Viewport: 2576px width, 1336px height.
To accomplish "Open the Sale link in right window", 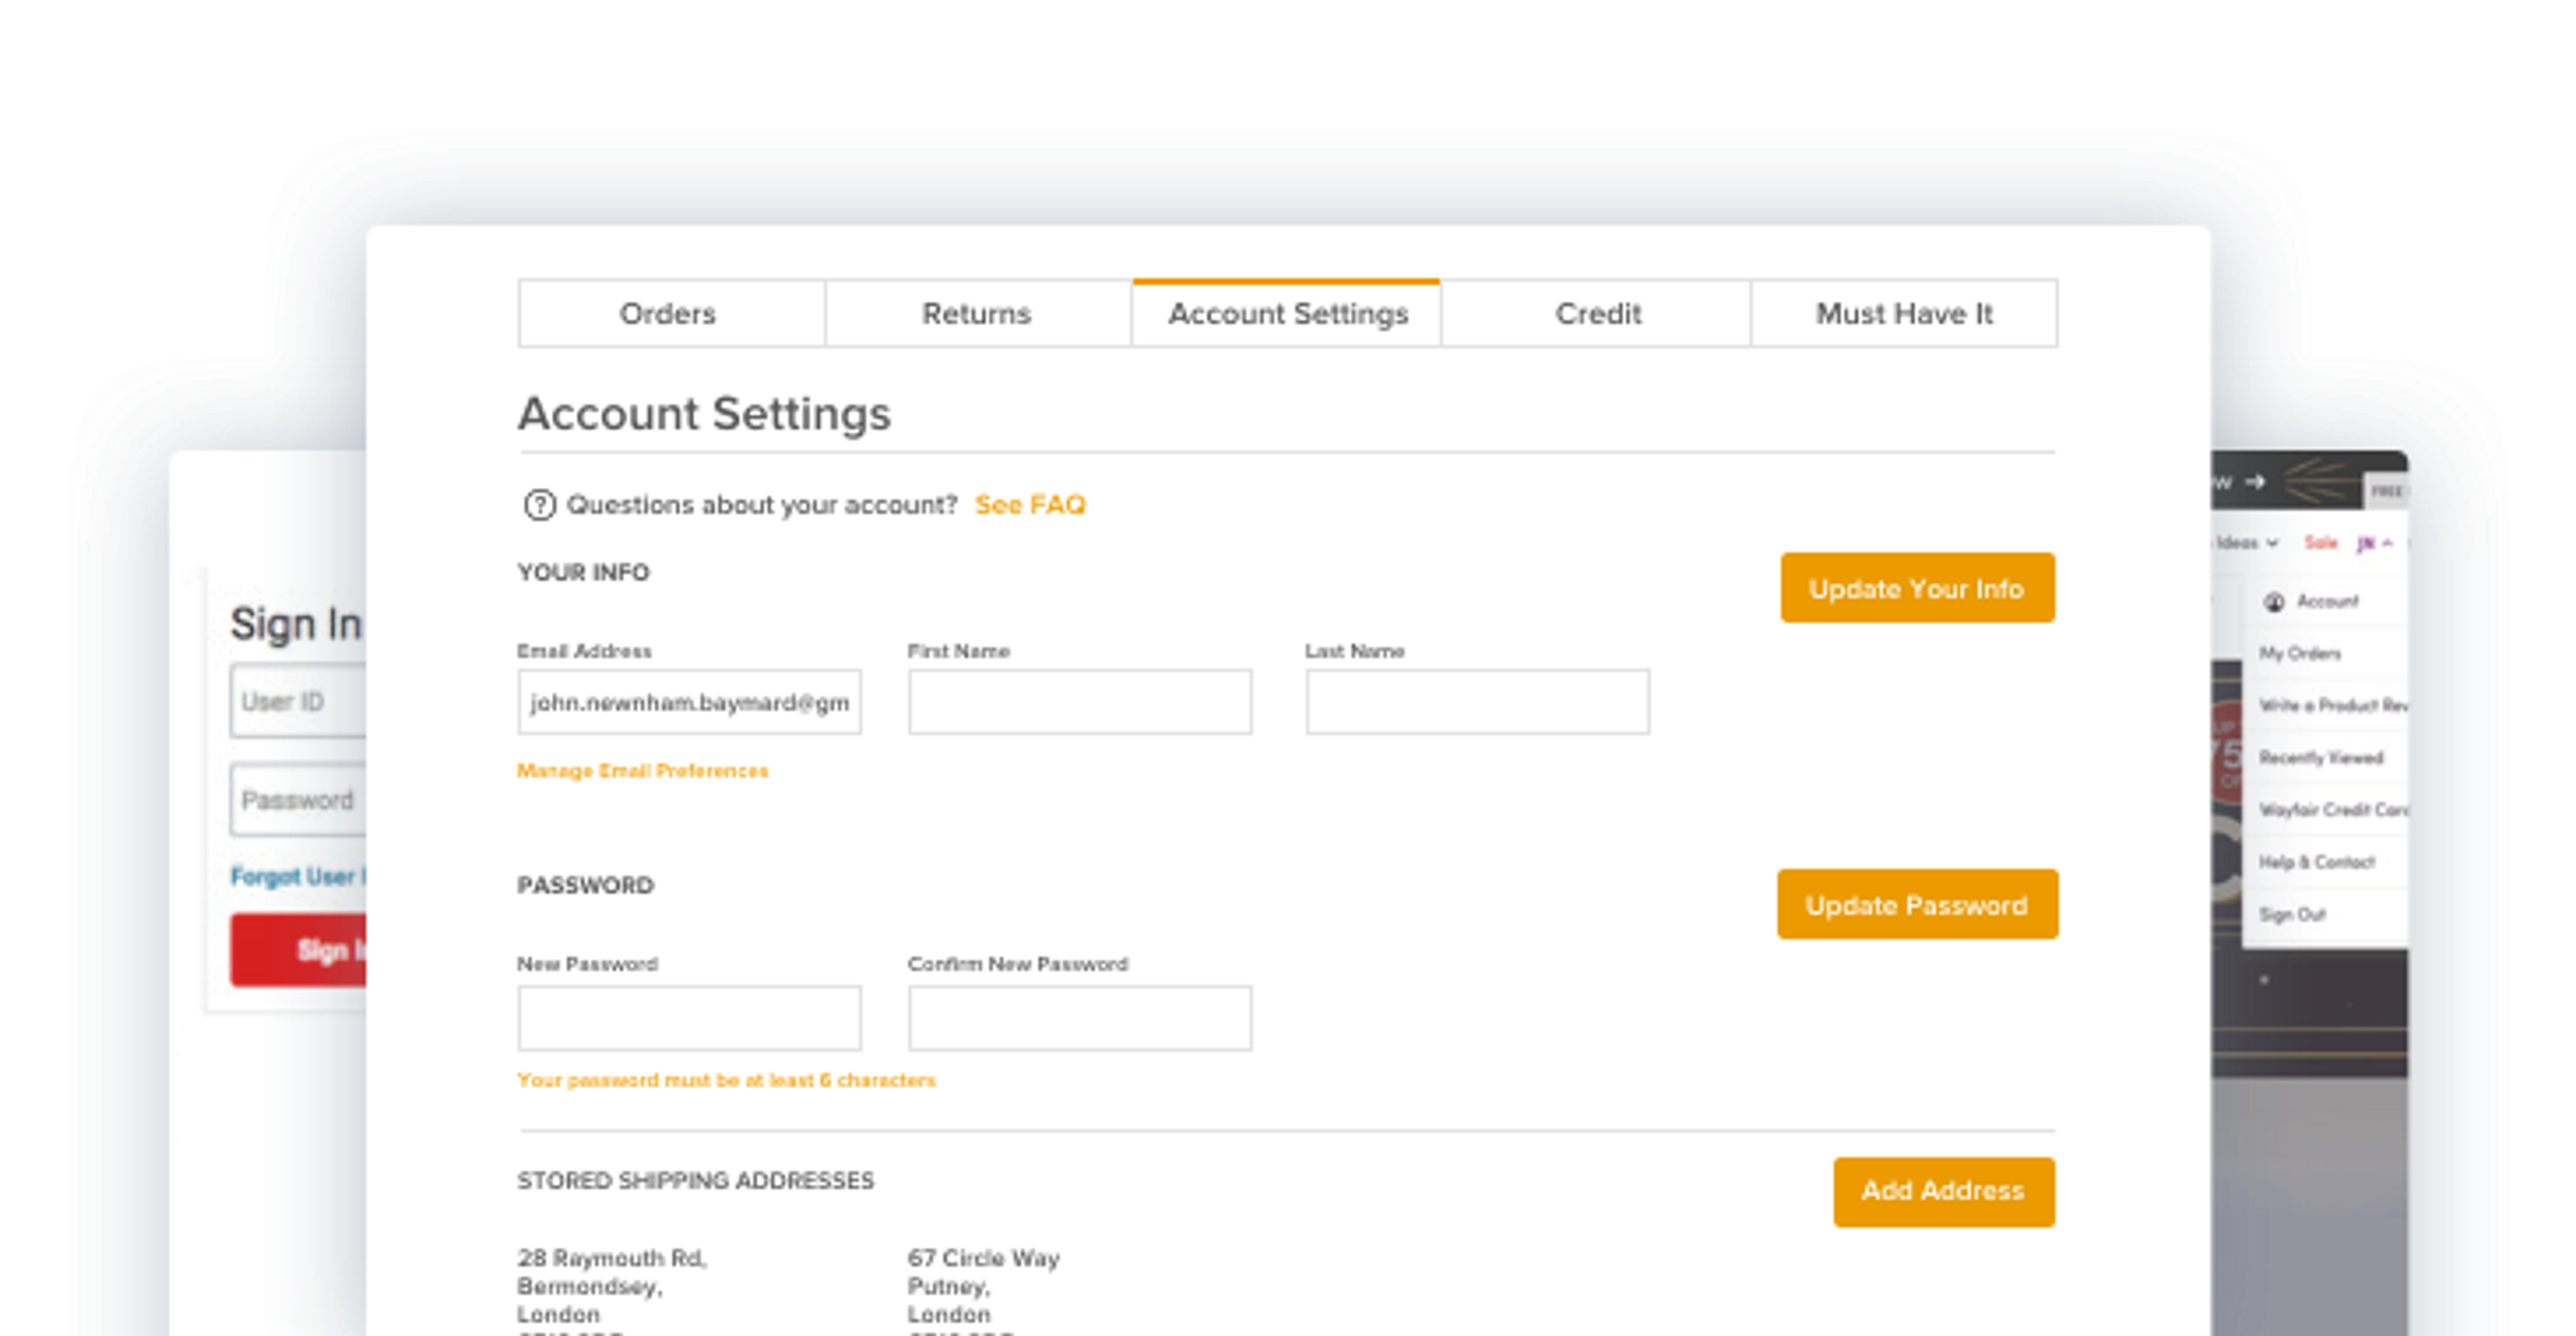I will [x=2321, y=542].
